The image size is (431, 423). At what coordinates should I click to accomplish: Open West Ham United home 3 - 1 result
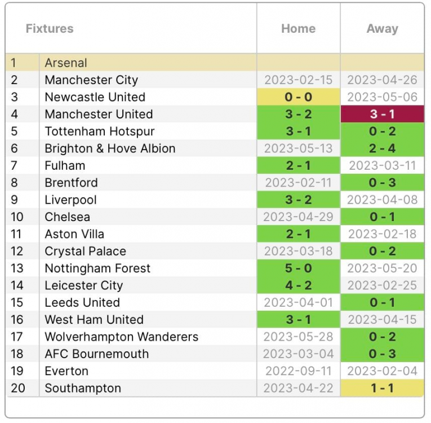298,320
